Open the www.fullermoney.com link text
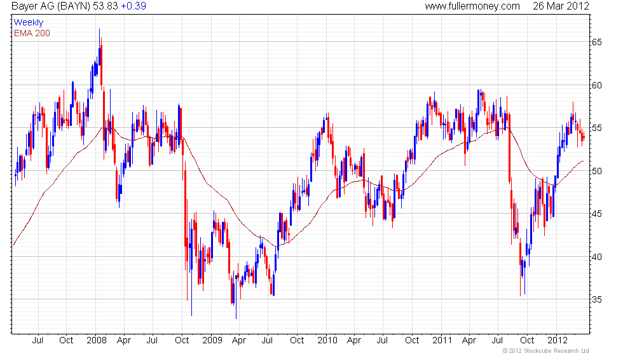The height and width of the screenshot is (356, 623). [x=472, y=6]
